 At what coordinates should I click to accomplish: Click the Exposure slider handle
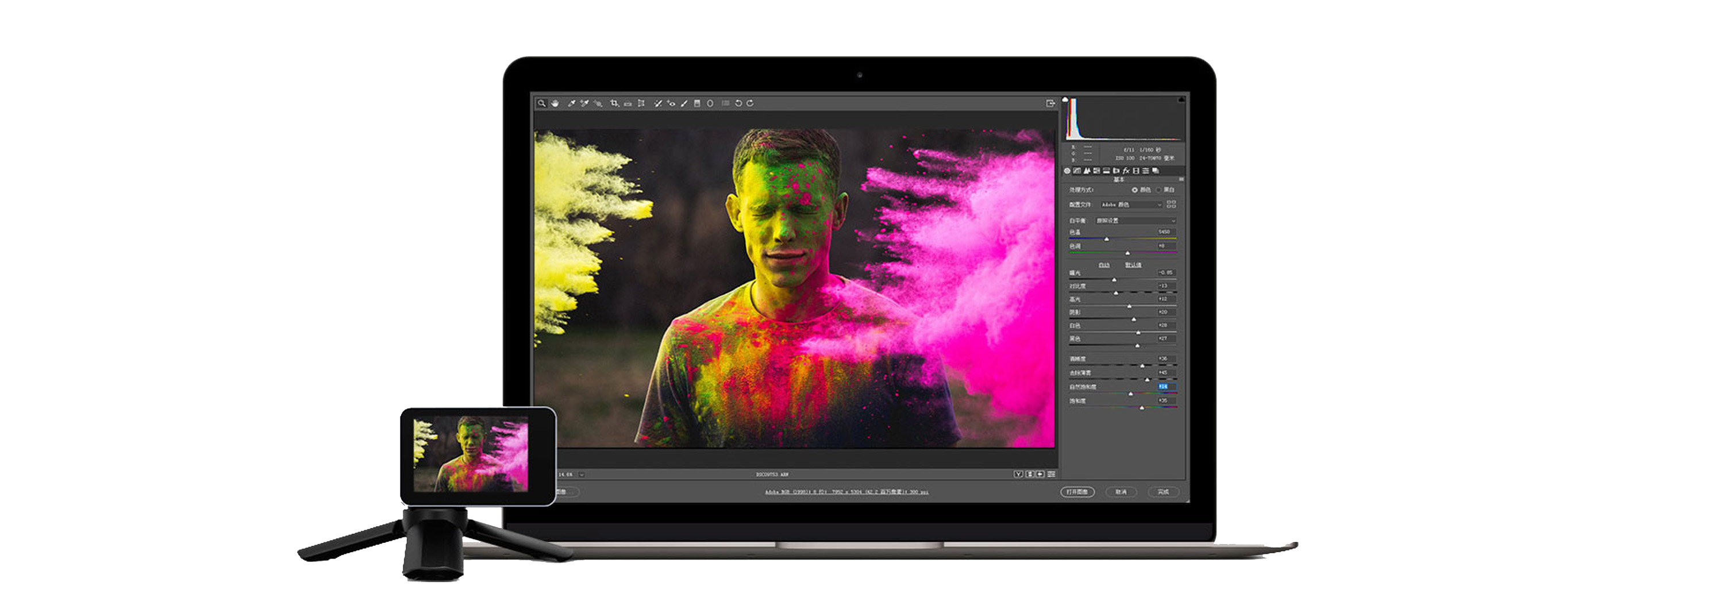pyautogui.click(x=1115, y=280)
